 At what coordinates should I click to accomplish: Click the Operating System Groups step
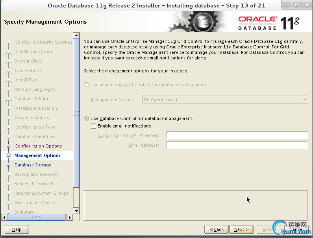coord(41,193)
